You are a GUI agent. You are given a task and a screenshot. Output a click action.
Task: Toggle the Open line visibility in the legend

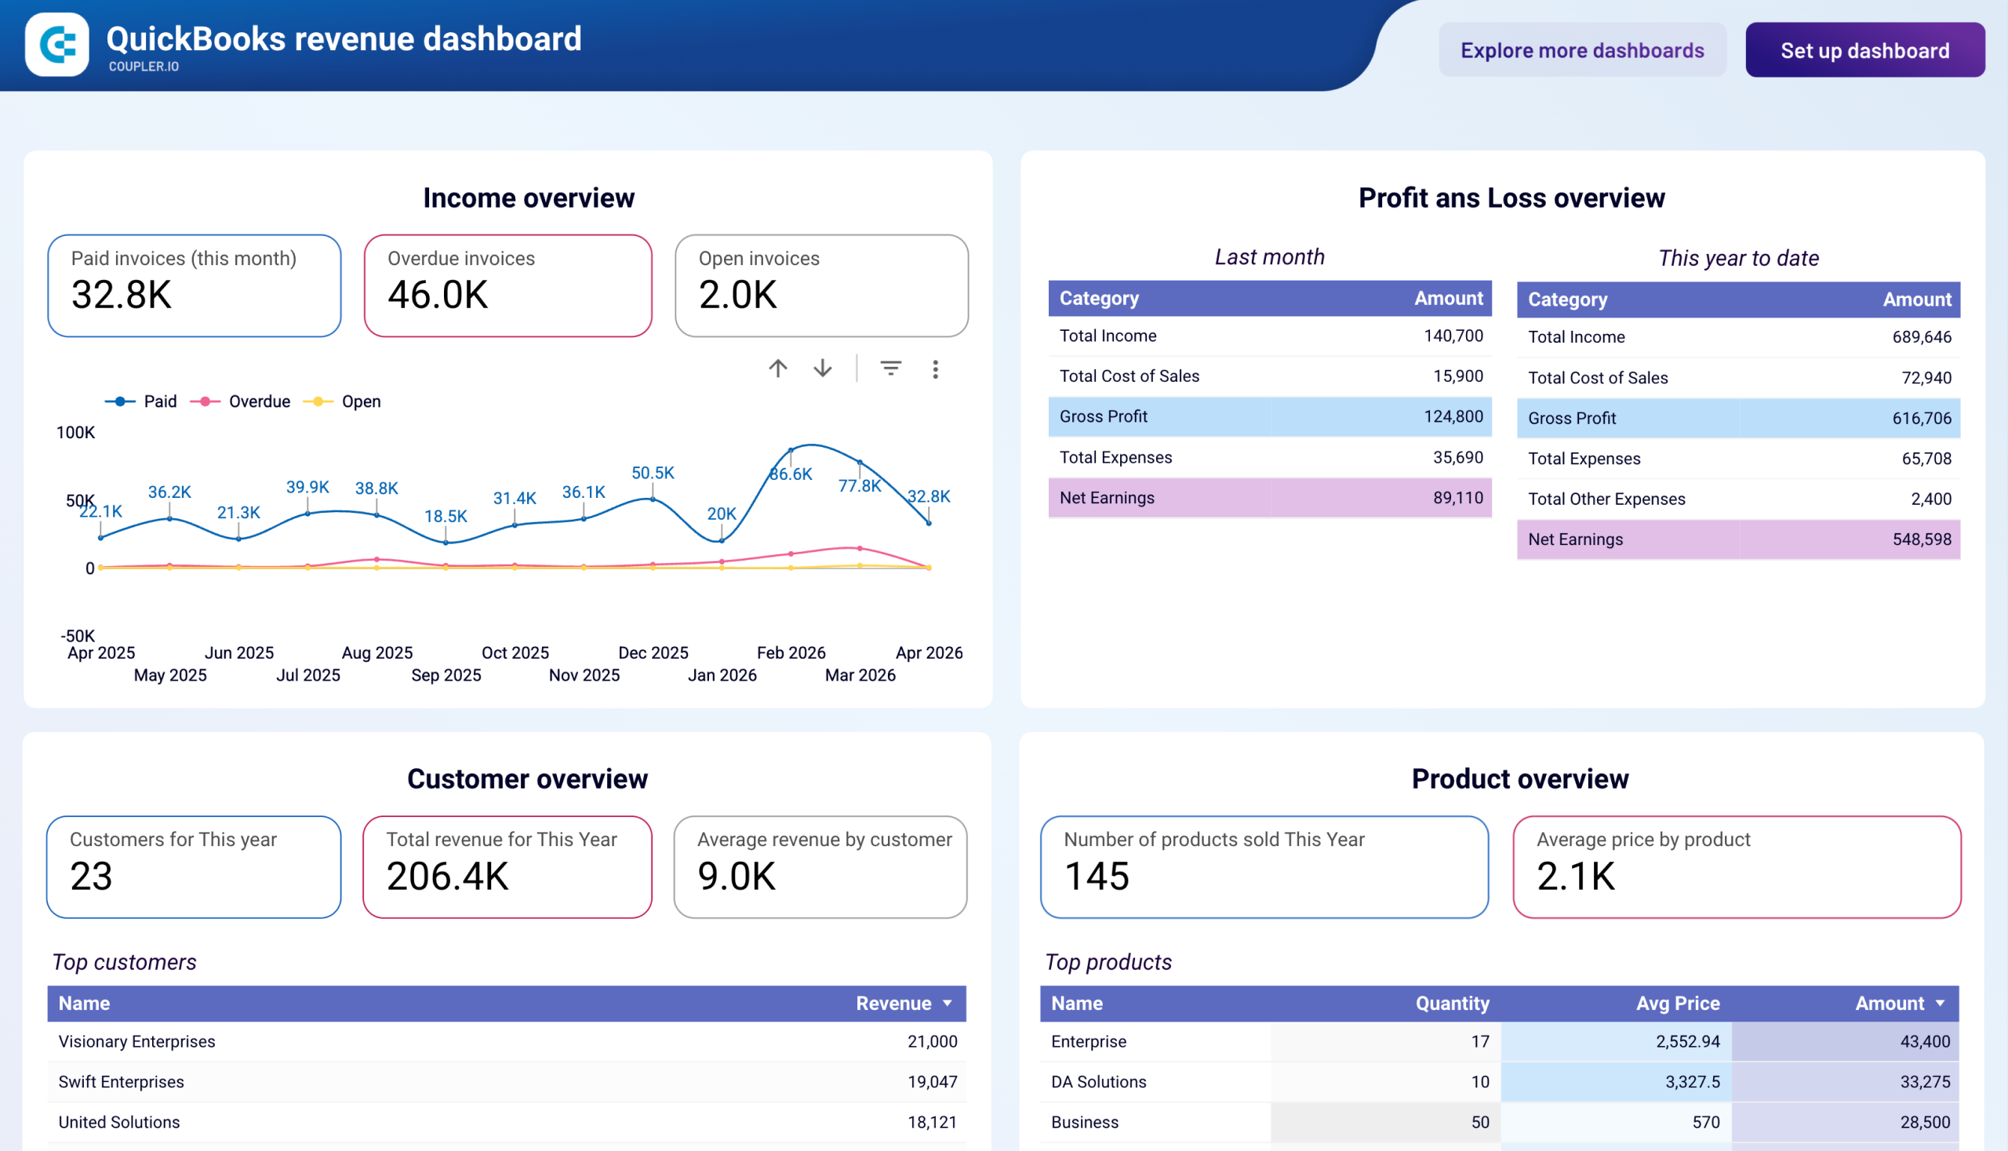click(362, 401)
